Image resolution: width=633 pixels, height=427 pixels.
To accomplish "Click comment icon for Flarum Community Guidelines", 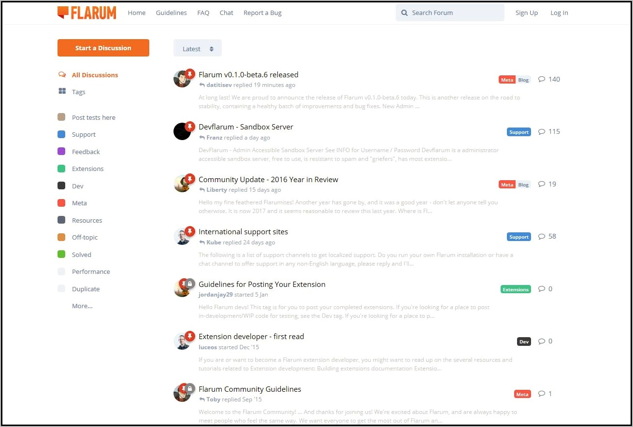I will tap(542, 394).
